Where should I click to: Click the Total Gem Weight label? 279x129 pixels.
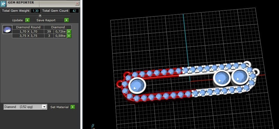click(16, 11)
